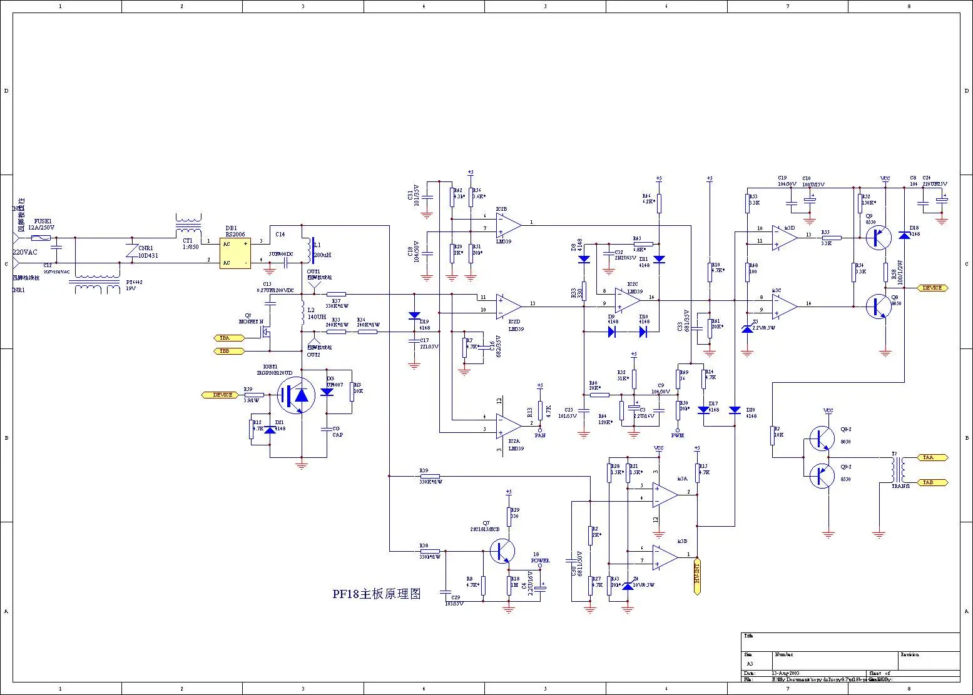Select the 220VAC input label
Viewport: 973px width, 695px height.
coord(25,252)
